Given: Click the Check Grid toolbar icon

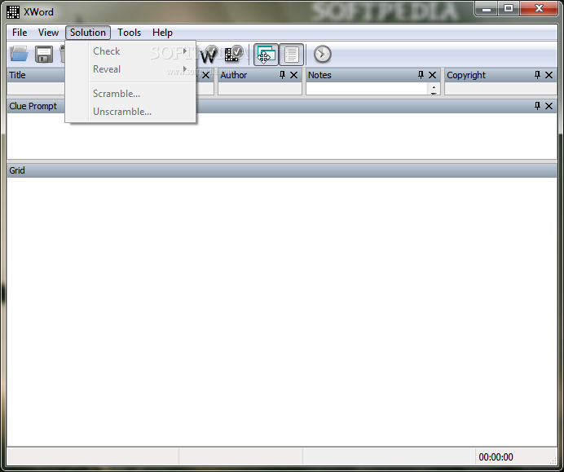Looking at the screenshot, I should coord(234,55).
